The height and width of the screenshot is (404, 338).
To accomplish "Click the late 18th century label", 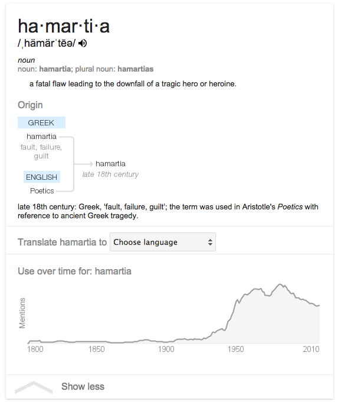I will coord(110,174).
